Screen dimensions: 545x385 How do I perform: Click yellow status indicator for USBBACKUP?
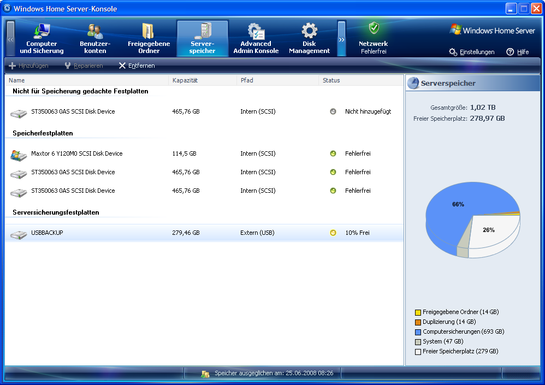click(333, 233)
